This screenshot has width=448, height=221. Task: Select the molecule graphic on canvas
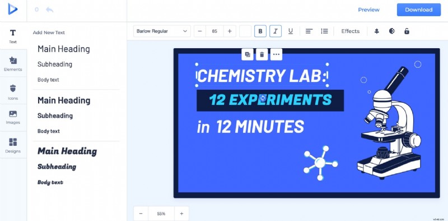point(320,163)
